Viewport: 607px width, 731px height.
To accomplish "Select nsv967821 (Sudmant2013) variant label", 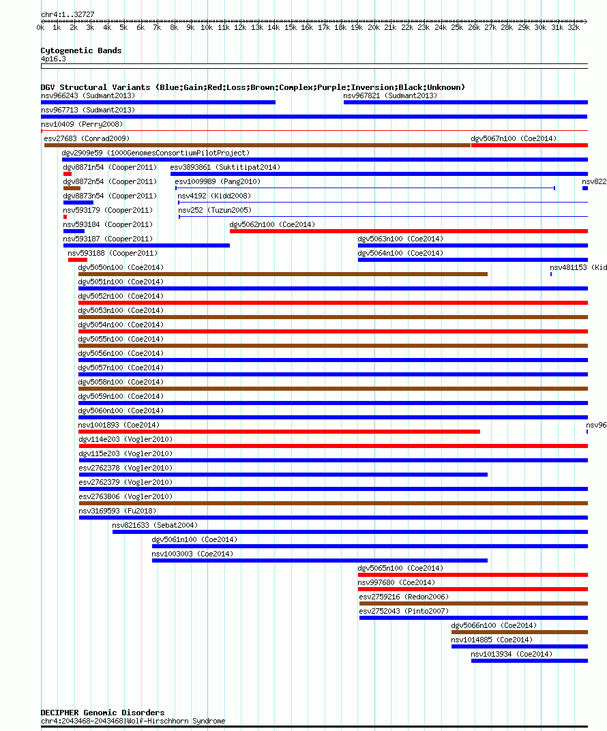I will click(x=390, y=95).
